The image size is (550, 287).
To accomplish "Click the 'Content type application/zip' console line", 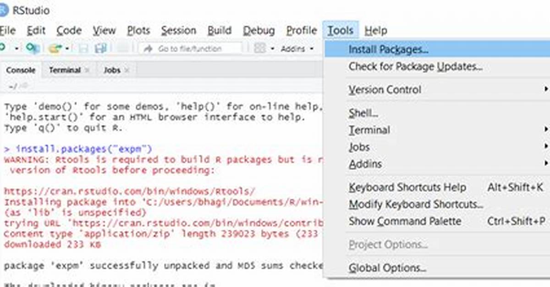I will point(163,234).
